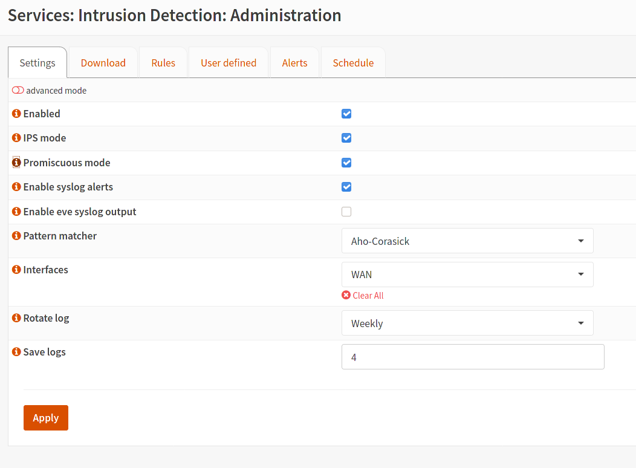
Task: Click info icon beside Enable syslog alerts
Action: (x=16, y=187)
